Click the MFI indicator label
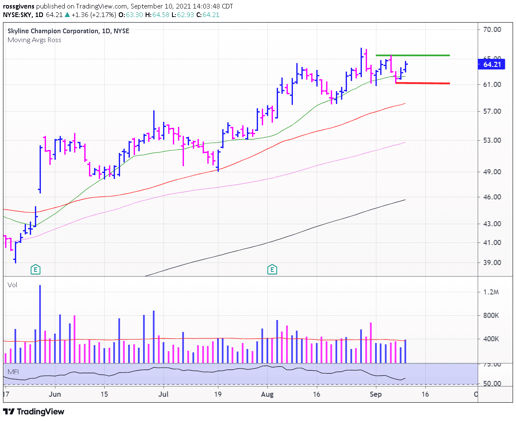 coord(13,371)
